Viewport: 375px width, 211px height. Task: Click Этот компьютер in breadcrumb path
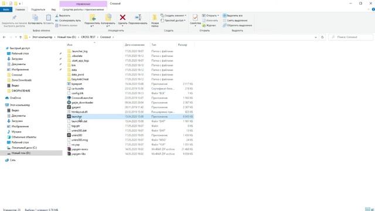click(42, 37)
